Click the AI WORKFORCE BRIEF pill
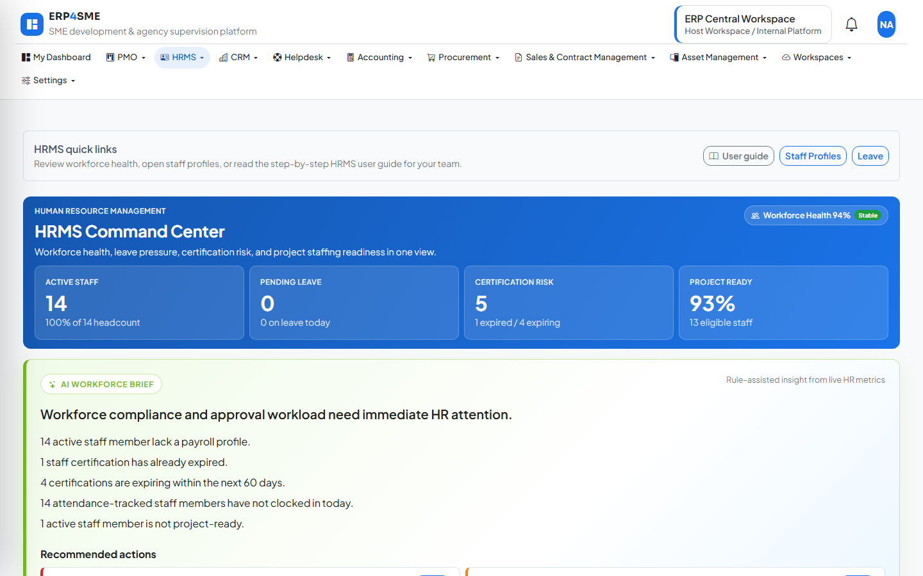 [x=101, y=384]
